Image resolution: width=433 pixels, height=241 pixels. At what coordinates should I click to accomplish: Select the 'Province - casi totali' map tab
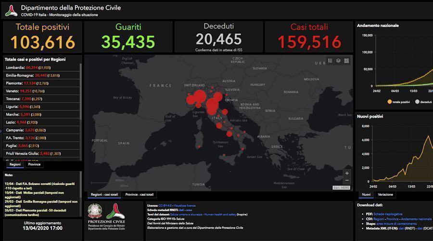click(x=139, y=195)
